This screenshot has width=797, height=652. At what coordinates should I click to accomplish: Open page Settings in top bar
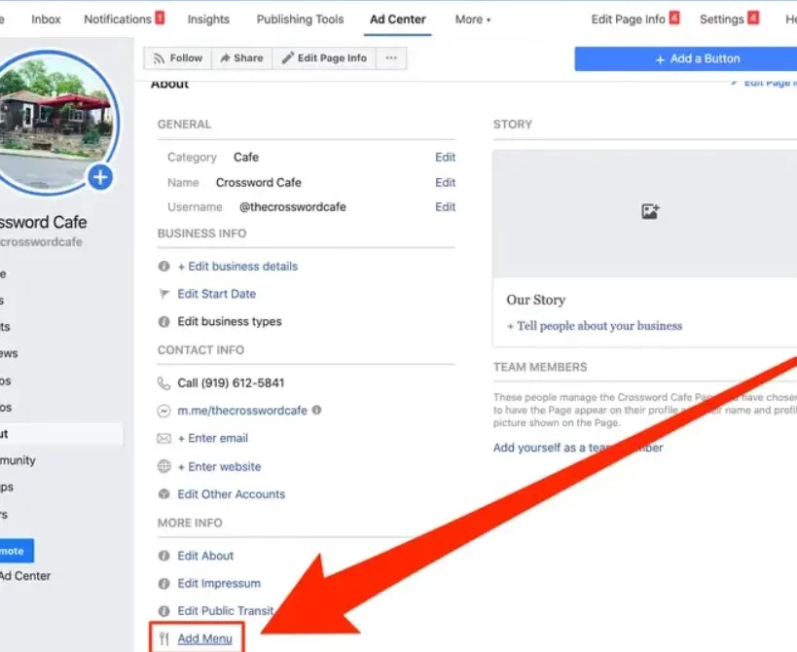[x=721, y=19]
